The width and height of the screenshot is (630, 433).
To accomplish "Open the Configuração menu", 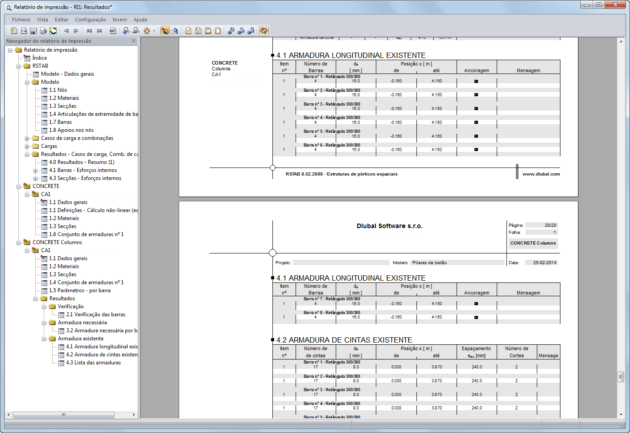I will pos(91,20).
